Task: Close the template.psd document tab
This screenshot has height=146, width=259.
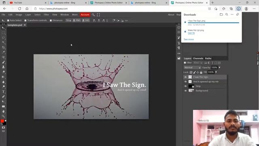Action: pyautogui.click(x=25, y=25)
